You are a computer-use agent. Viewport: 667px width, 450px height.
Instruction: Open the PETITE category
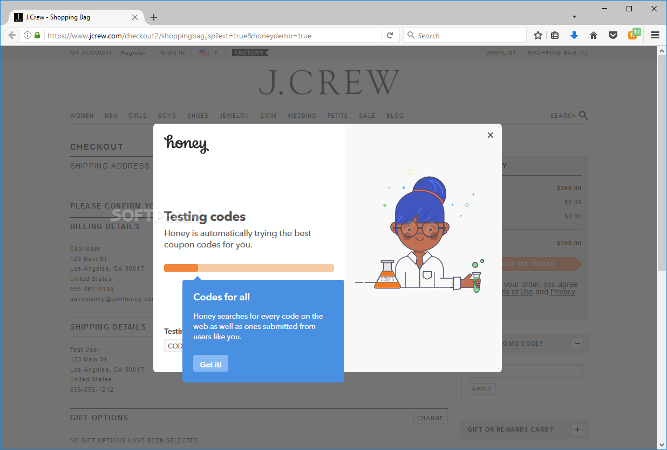[x=338, y=116]
